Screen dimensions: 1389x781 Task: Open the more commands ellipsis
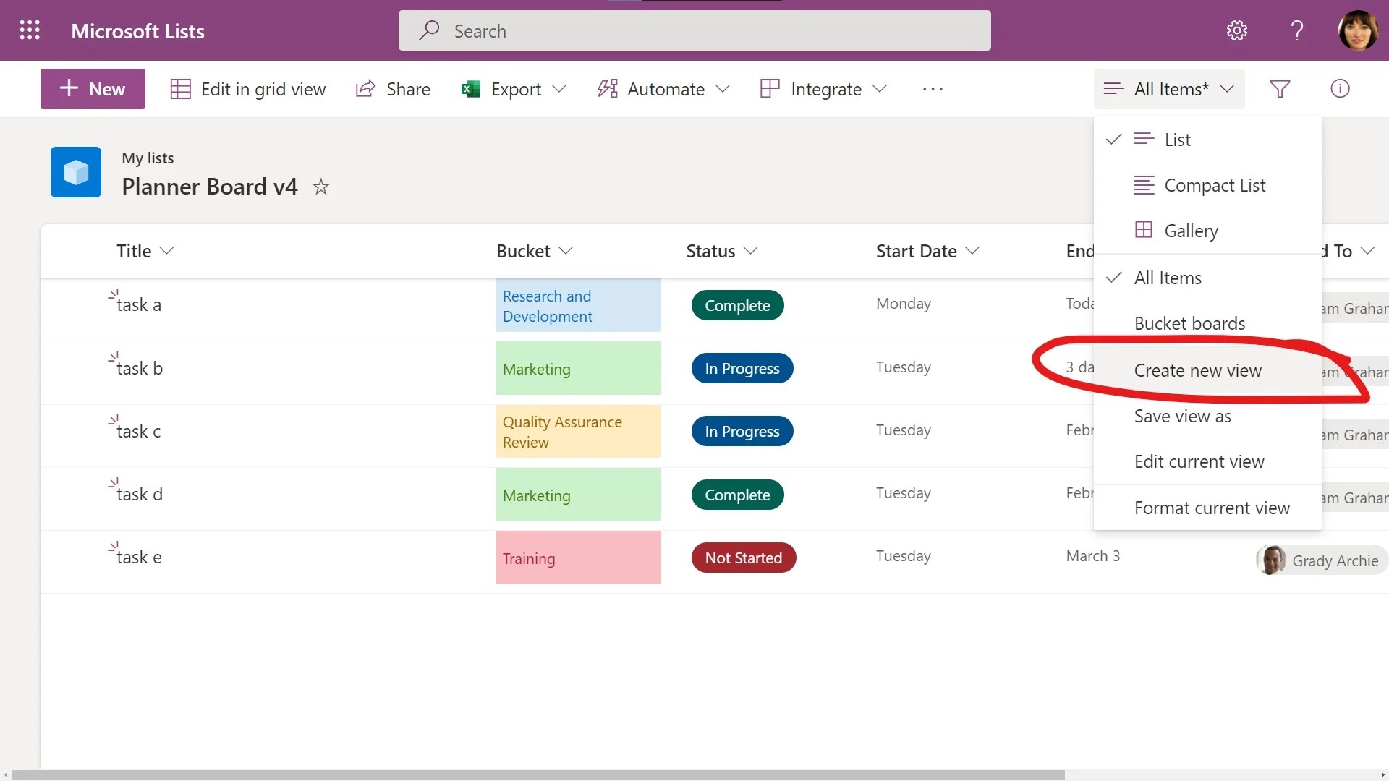point(933,89)
